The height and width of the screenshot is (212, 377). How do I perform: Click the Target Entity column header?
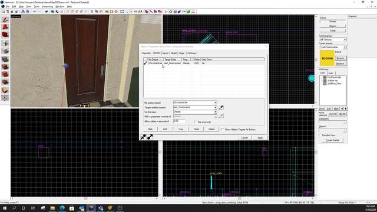(x=172, y=59)
